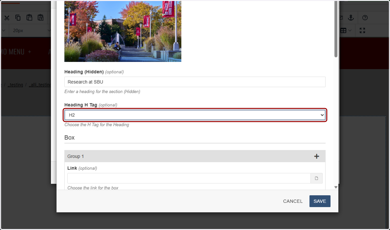Click the Copy icon in editor toolbar
The image size is (390, 230).
(x=18, y=18)
